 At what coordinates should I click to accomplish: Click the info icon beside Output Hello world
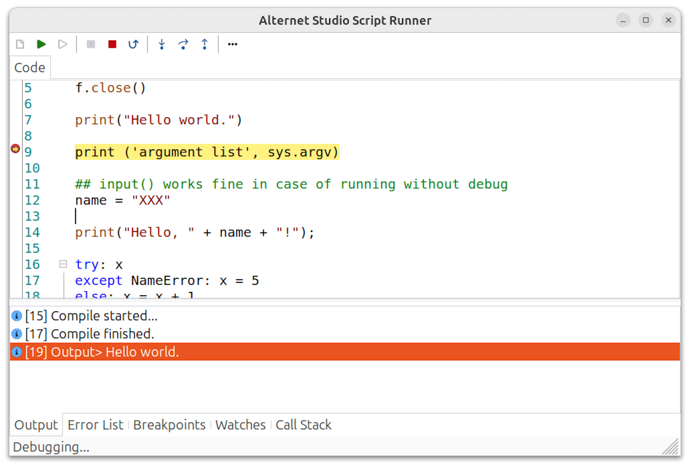(16, 352)
